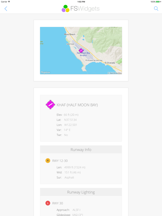Tap the KHAF (HALF MOON BAY) title
The width and height of the screenshot is (162, 216).
(x=77, y=105)
